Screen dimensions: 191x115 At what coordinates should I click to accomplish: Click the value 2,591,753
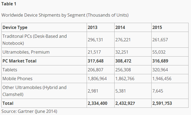click(x=162, y=103)
